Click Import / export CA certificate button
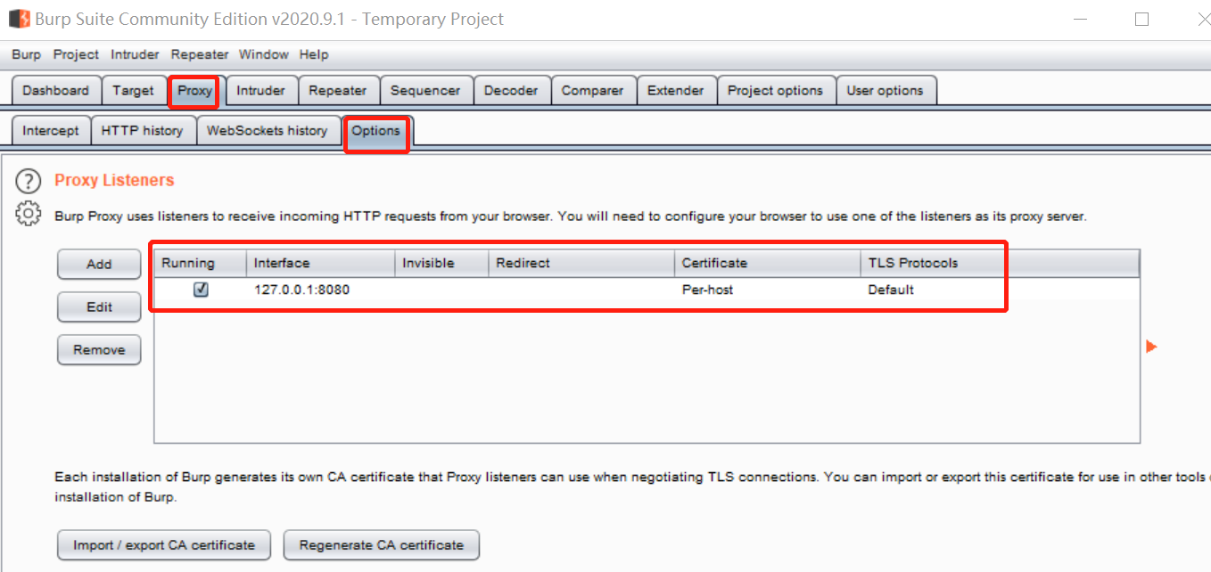 164,544
